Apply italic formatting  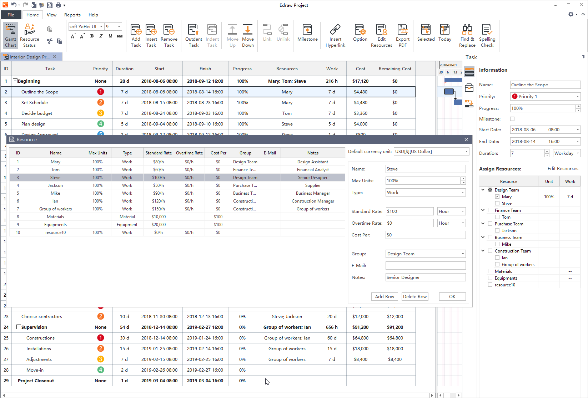coord(101,36)
